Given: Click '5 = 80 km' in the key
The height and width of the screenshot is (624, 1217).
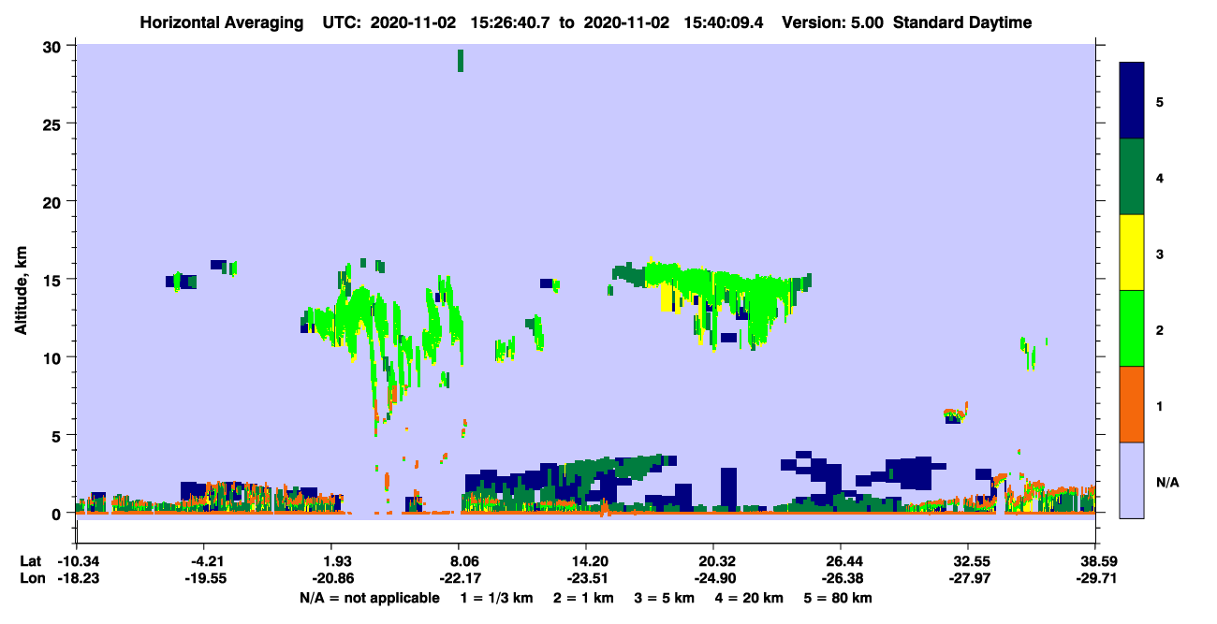Looking at the screenshot, I should (838, 598).
